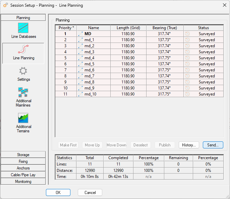Open Additional Mainlines icon
The width and height of the screenshot is (230, 199).
click(23, 92)
